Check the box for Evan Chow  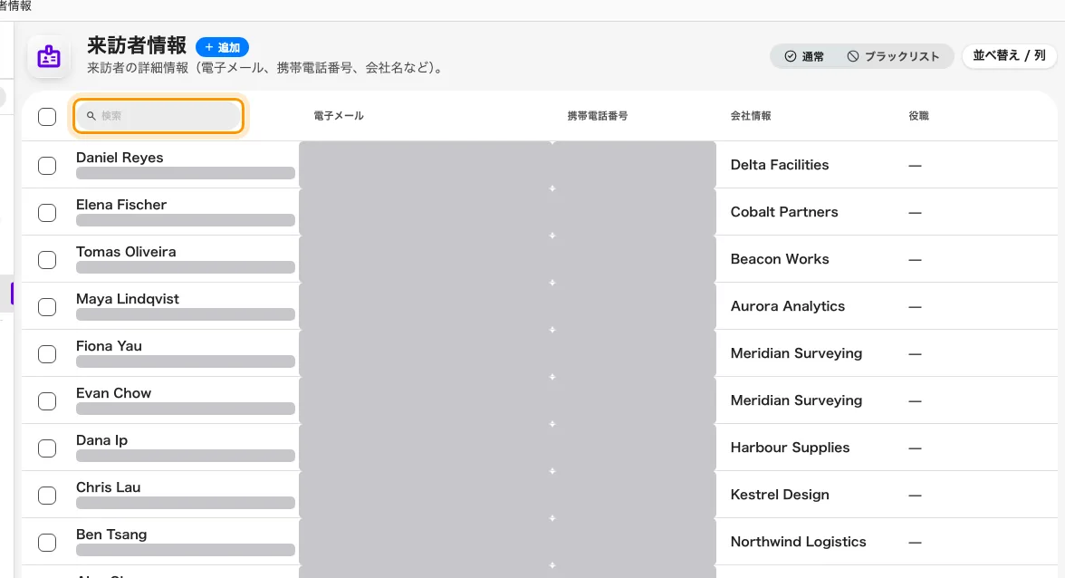coord(47,401)
